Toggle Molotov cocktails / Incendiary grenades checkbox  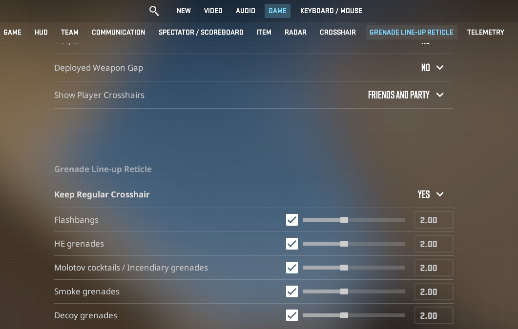292,268
